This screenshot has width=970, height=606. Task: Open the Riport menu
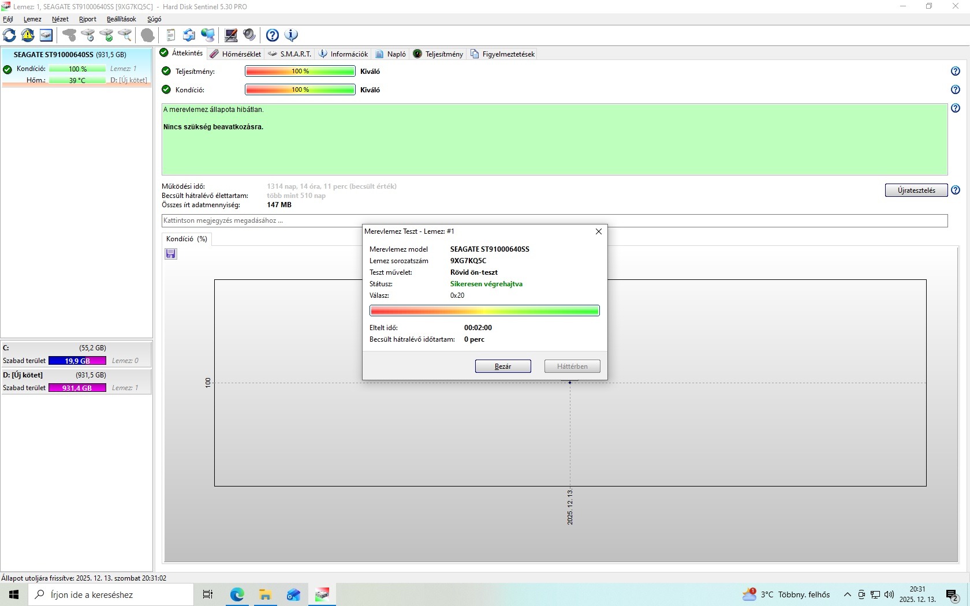(x=88, y=19)
